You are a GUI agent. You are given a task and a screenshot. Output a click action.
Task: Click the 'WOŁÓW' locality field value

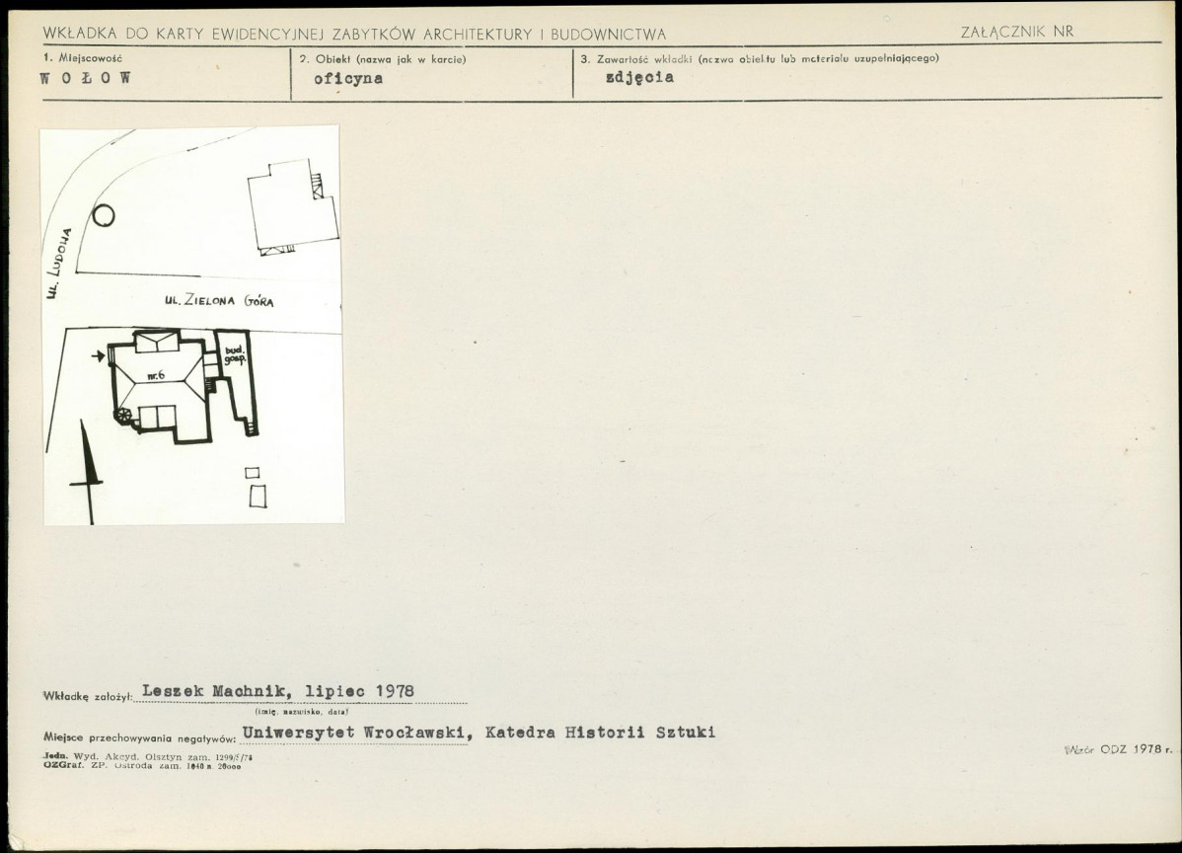pos(86,78)
